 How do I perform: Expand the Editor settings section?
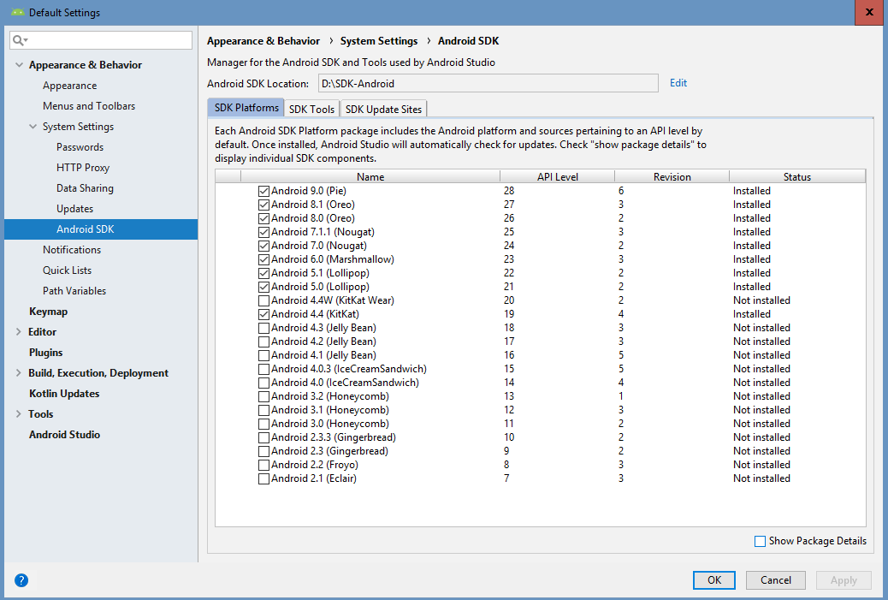pyautogui.click(x=20, y=332)
